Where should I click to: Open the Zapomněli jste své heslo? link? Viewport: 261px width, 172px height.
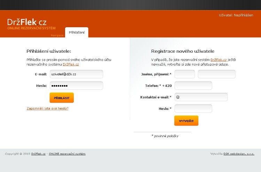(48, 109)
